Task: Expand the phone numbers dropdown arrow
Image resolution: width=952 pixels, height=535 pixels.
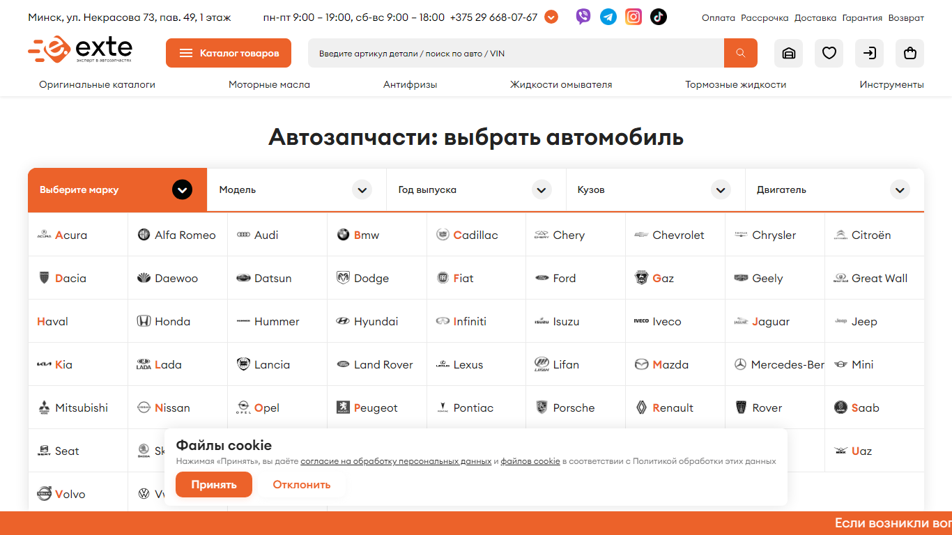Action: (x=551, y=17)
